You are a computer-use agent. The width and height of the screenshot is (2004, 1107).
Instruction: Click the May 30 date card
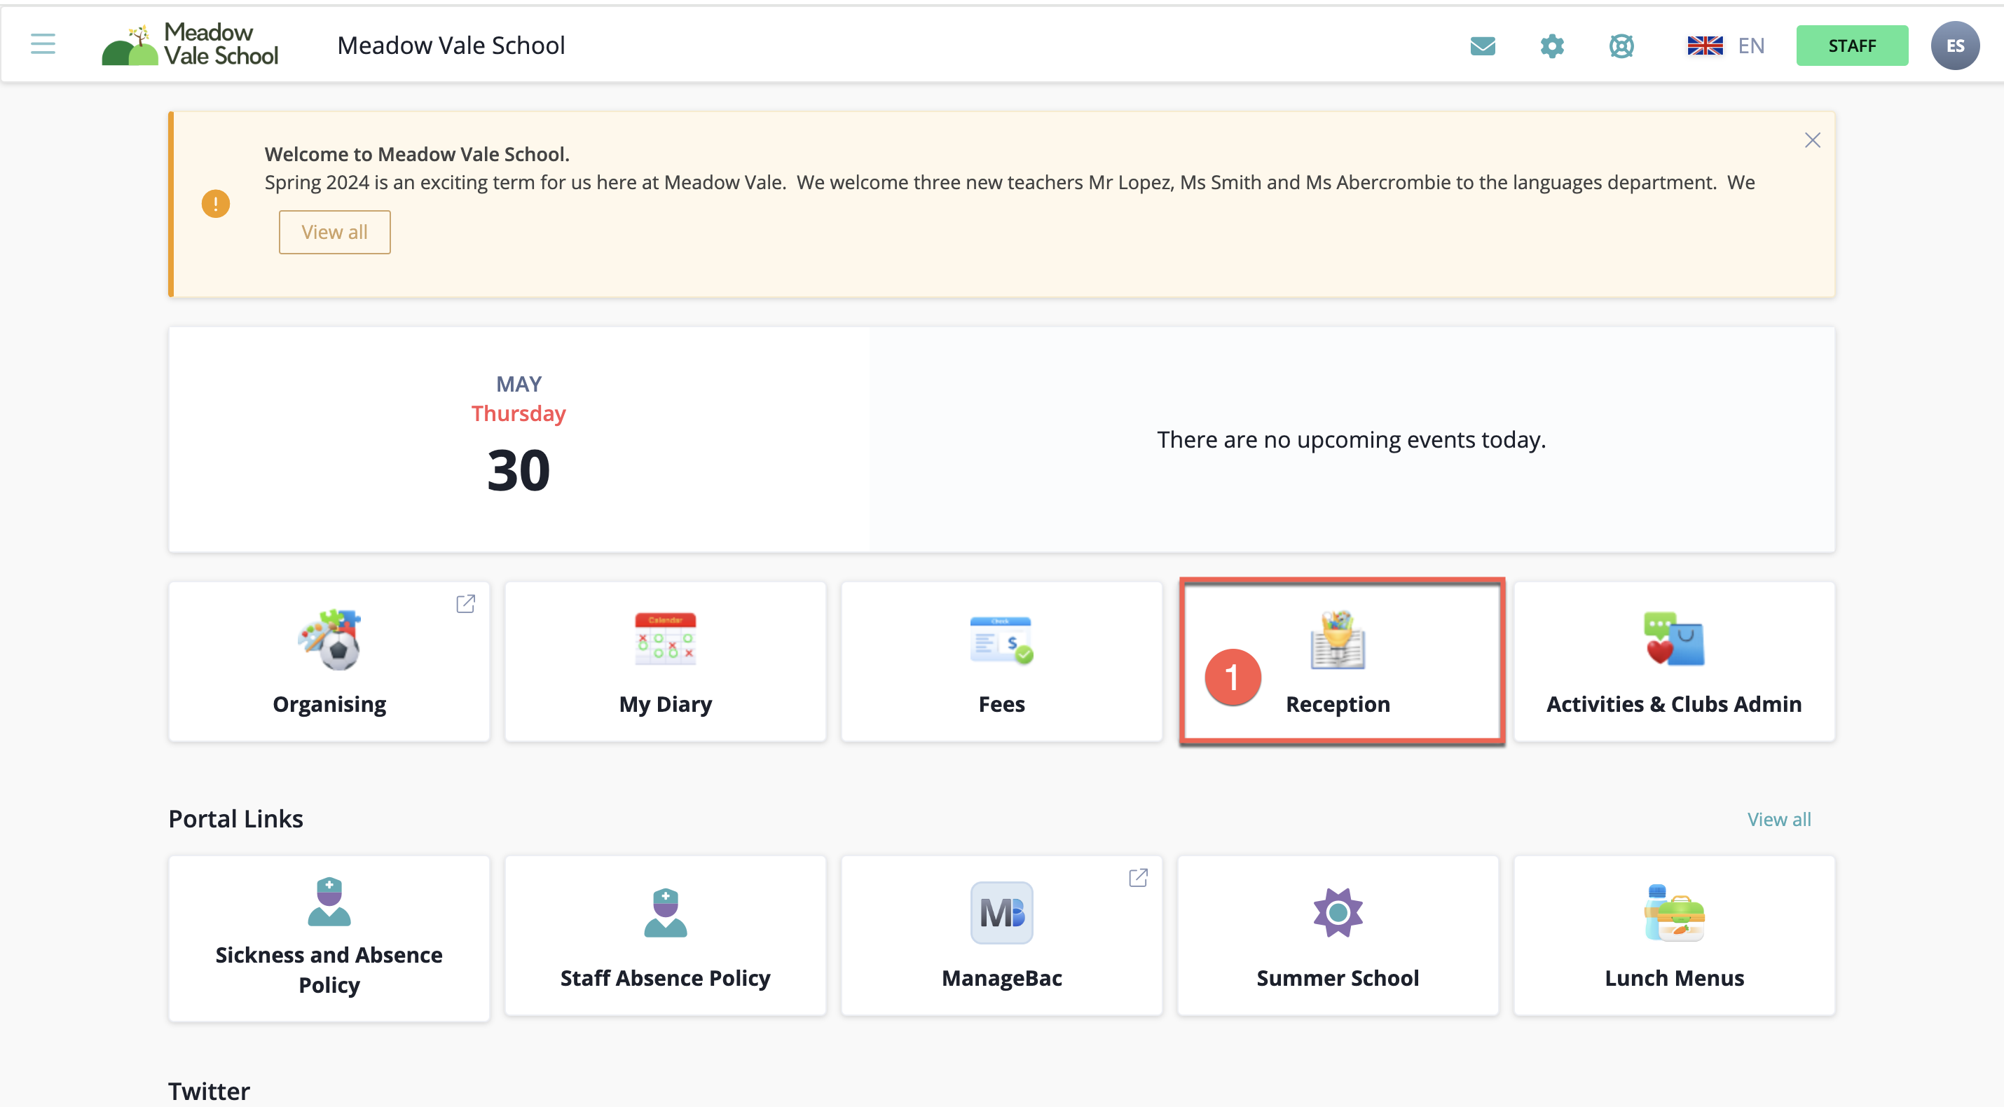518,439
